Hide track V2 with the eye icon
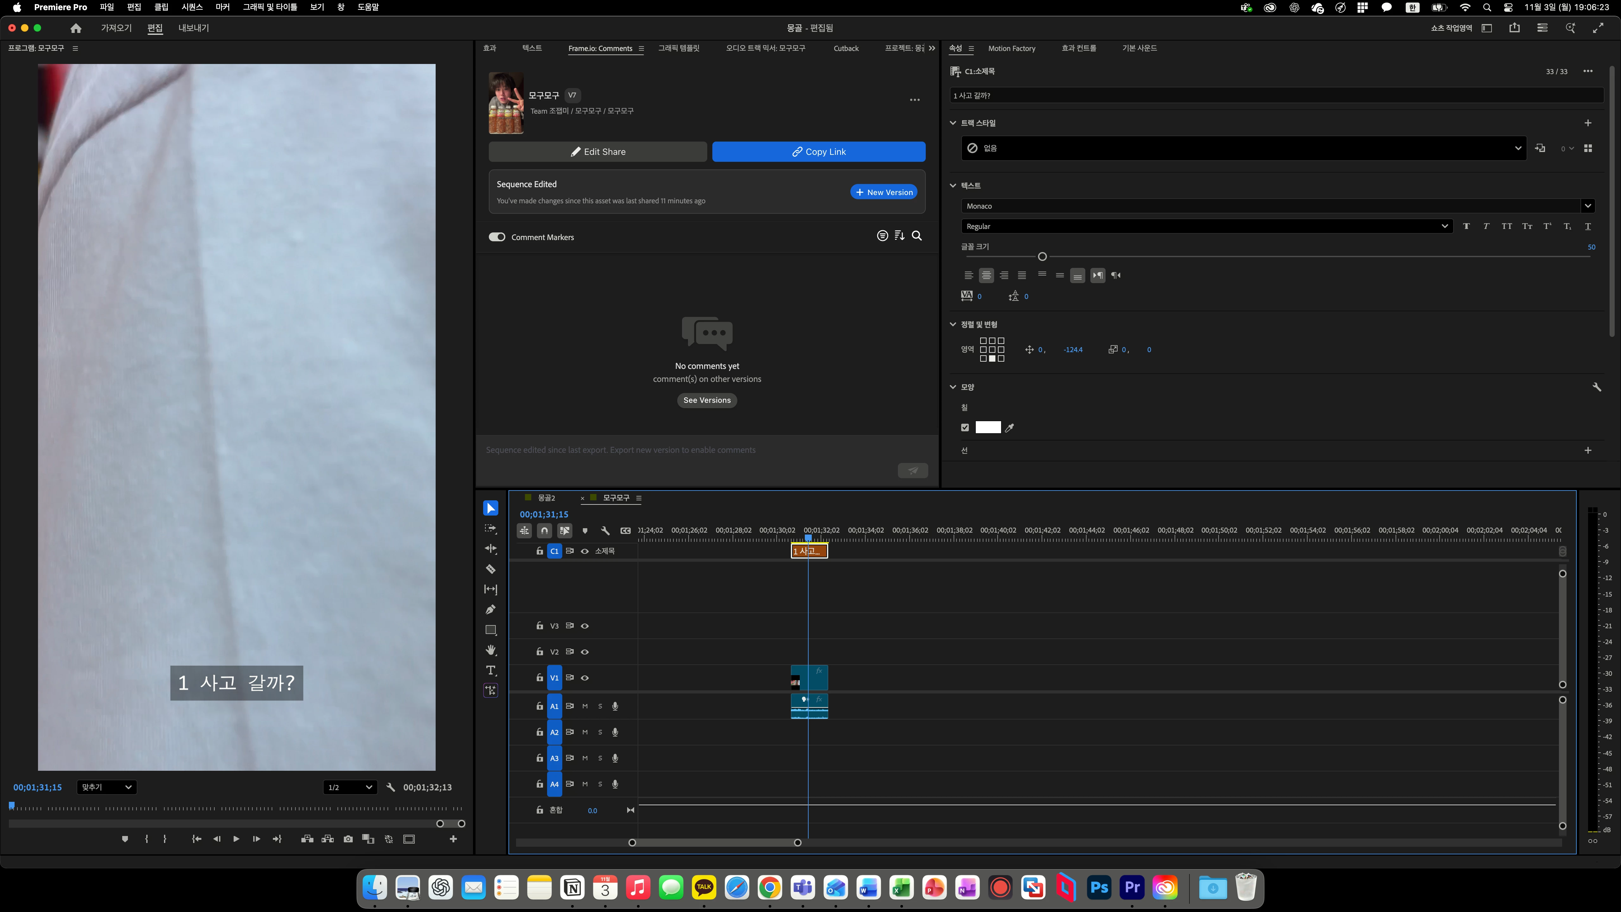The height and width of the screenshot is (912, 1621). click(x=584, y=652)
